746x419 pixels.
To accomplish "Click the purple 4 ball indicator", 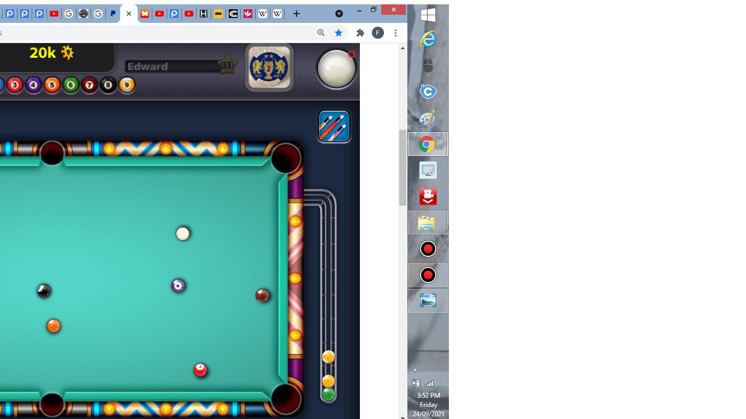I will (x=33, y=85).
